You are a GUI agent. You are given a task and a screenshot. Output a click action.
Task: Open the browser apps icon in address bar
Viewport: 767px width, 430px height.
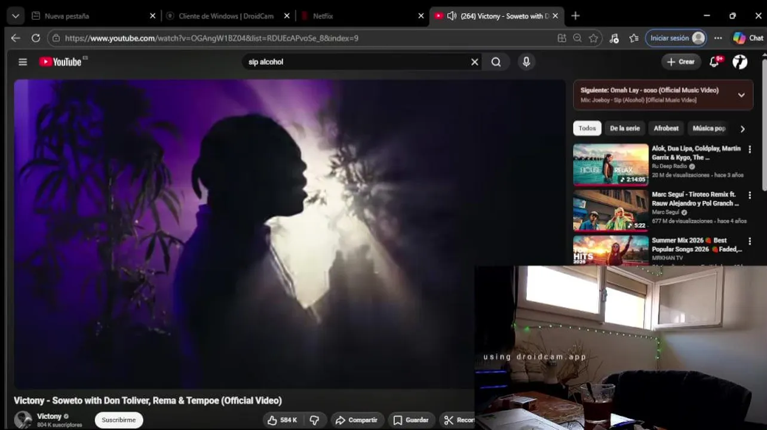pyautogui.click(x=562, y=38)
